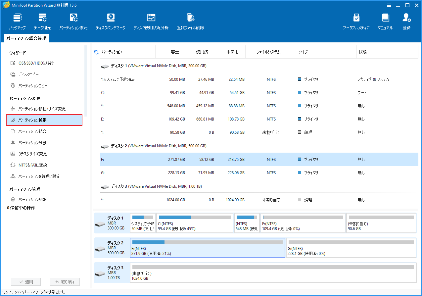Image resolution: width=422 pixels, height=296 pixels.
Task: Click the 適用 (Apply) button
Action: [x=25, y=281]
